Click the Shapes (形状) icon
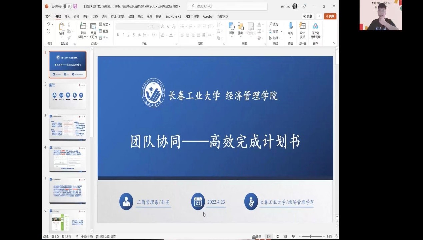Viewport: 423px width, 240px height. (232, 27)
